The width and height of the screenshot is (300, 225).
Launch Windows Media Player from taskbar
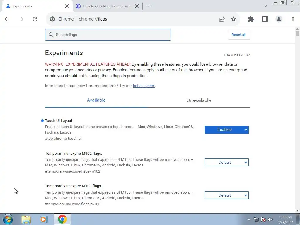[44, 219]
